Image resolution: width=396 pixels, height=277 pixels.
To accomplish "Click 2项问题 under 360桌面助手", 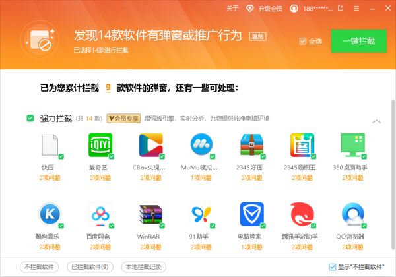I will [353, 178].
